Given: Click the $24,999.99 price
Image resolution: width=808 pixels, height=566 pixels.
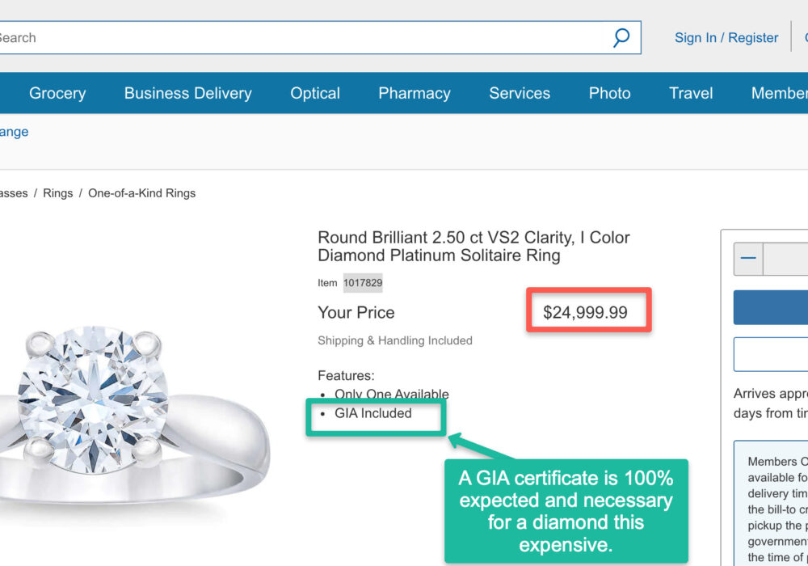Looking at the screenshot, I should (x=585, y=312).
